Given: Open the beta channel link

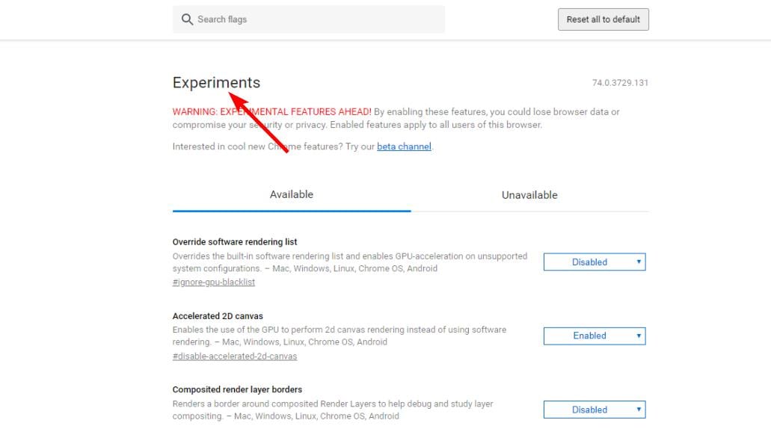Looking at the screenshot, I should coord(404,146).
